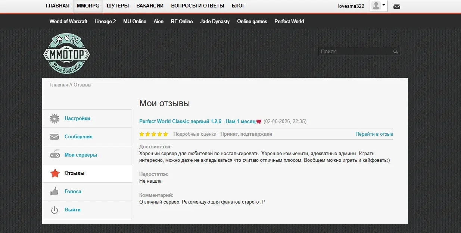Open the RF Online category
The width and height of the screenshot is (461, 233).
[182, 21]
